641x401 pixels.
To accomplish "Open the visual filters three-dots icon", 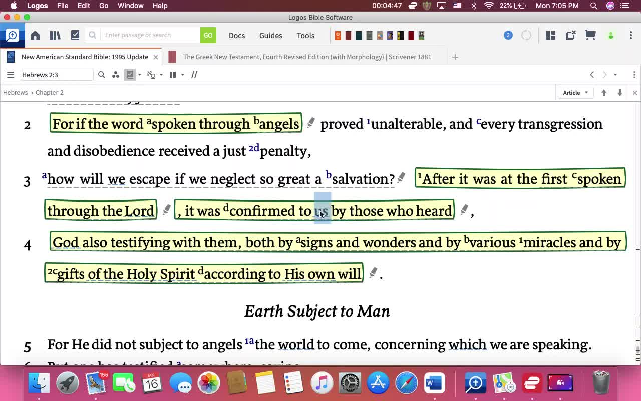I will (116, 75).
